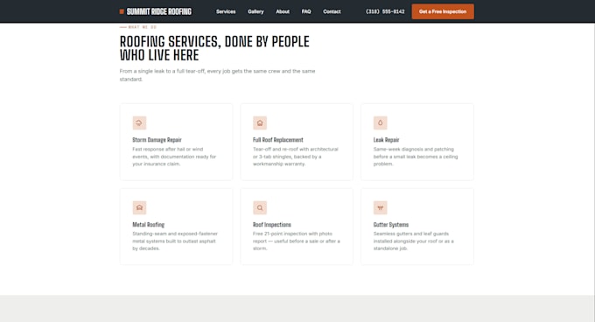The width and height of the screenshot is (595, 322).
Task: Click the Summit Ridge Roofing logo text
Action: 159,11
